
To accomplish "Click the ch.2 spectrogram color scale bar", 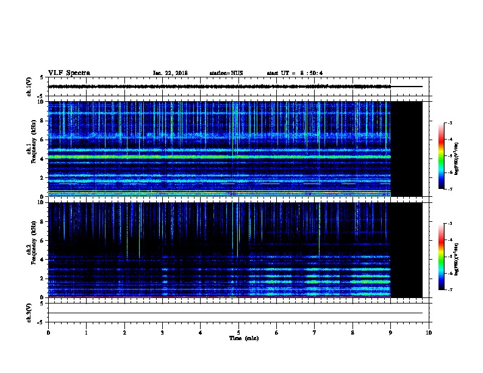I will pos(441,257).
